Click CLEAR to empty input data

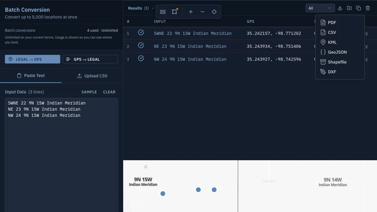point(109,92)
